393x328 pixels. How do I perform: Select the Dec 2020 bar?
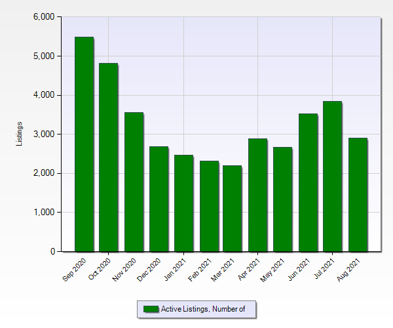(x=159, y=199)
